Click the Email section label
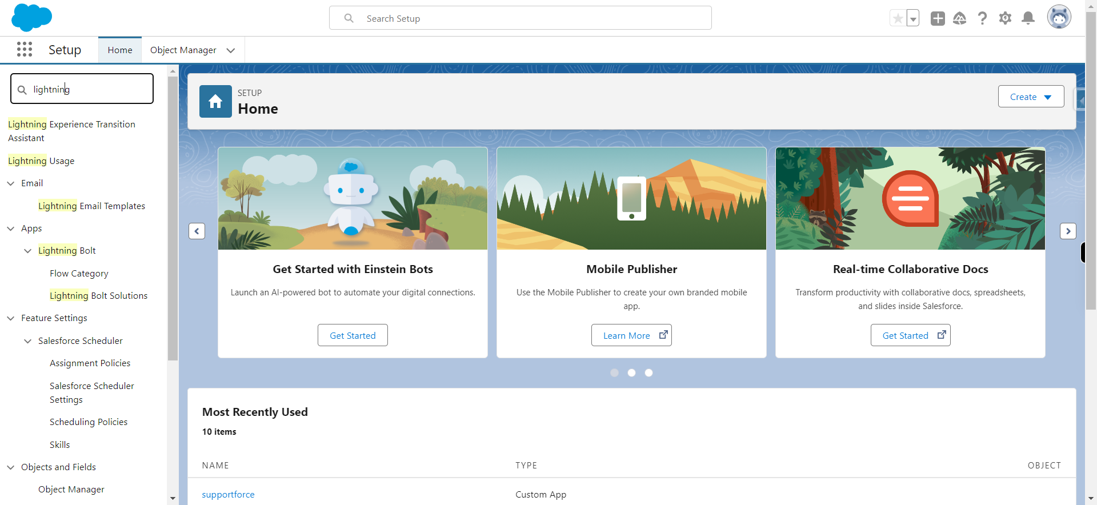The width and height of the screenshot is (1097, 505). 32,183
